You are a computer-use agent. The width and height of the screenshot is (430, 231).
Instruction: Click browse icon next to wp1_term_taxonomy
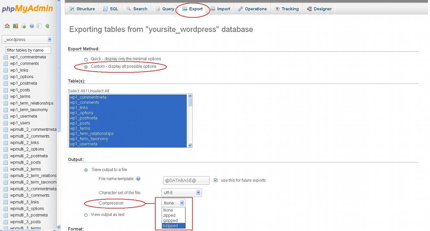(6, 110)
